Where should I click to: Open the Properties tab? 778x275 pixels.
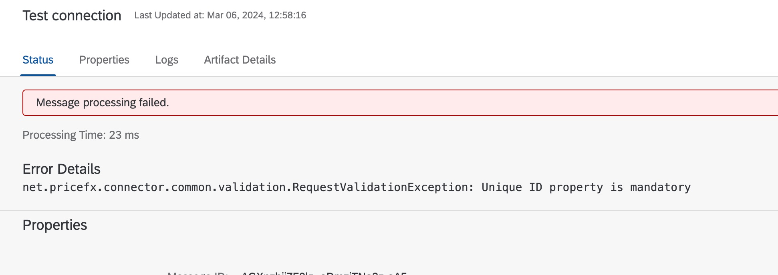[104, 60]
